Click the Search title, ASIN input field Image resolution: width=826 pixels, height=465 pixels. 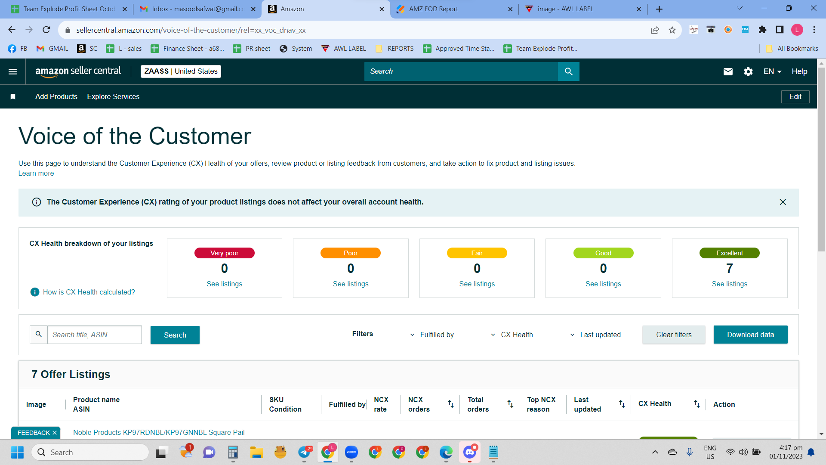tap(94, 335)
